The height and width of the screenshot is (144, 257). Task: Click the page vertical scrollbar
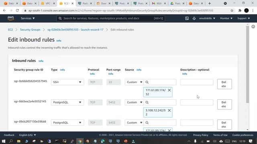tap(247, 64)
